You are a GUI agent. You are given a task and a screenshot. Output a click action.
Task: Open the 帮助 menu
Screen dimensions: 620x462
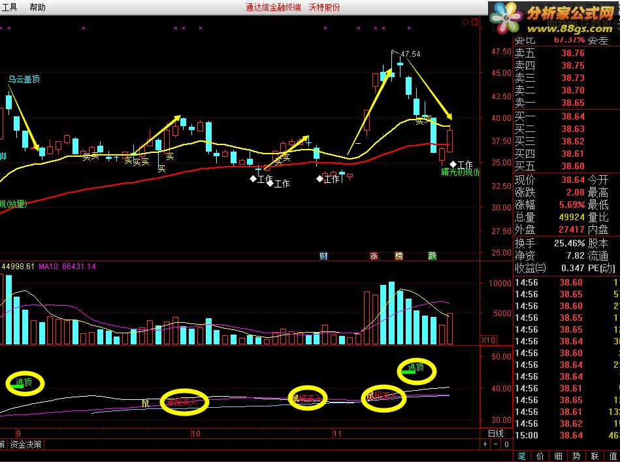point(37,7)
